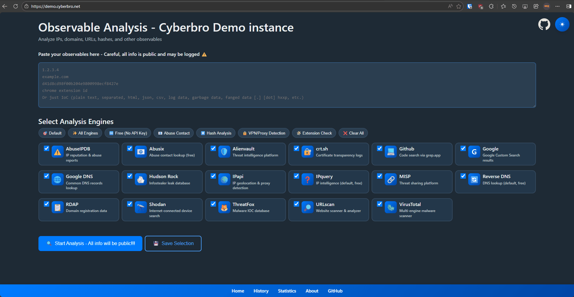574x297 pixels.
Task: Uncheck the VirusTotal engine checkbox
Action: [380, 204]
